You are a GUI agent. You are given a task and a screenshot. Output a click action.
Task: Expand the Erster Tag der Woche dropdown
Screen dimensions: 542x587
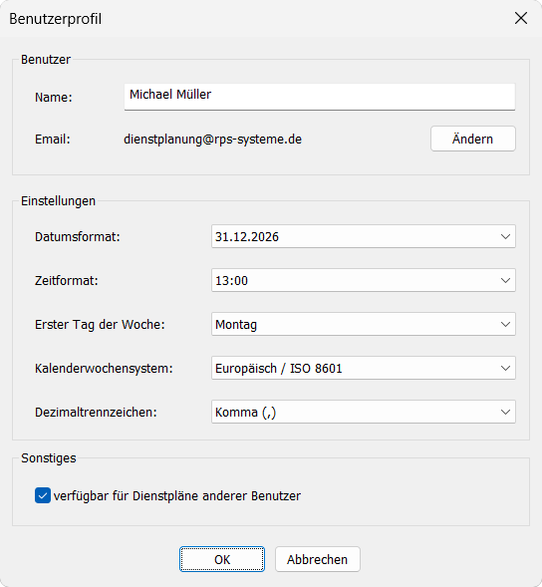coord(363,324)
